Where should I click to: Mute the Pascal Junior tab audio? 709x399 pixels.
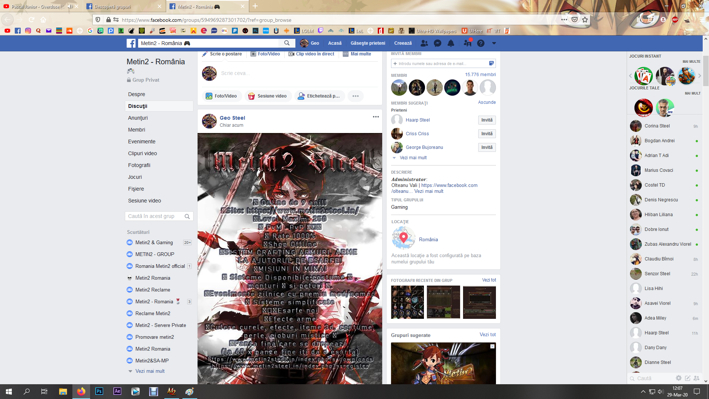[x=70, y=6]
